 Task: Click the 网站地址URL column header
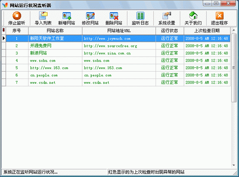(119, 31)
